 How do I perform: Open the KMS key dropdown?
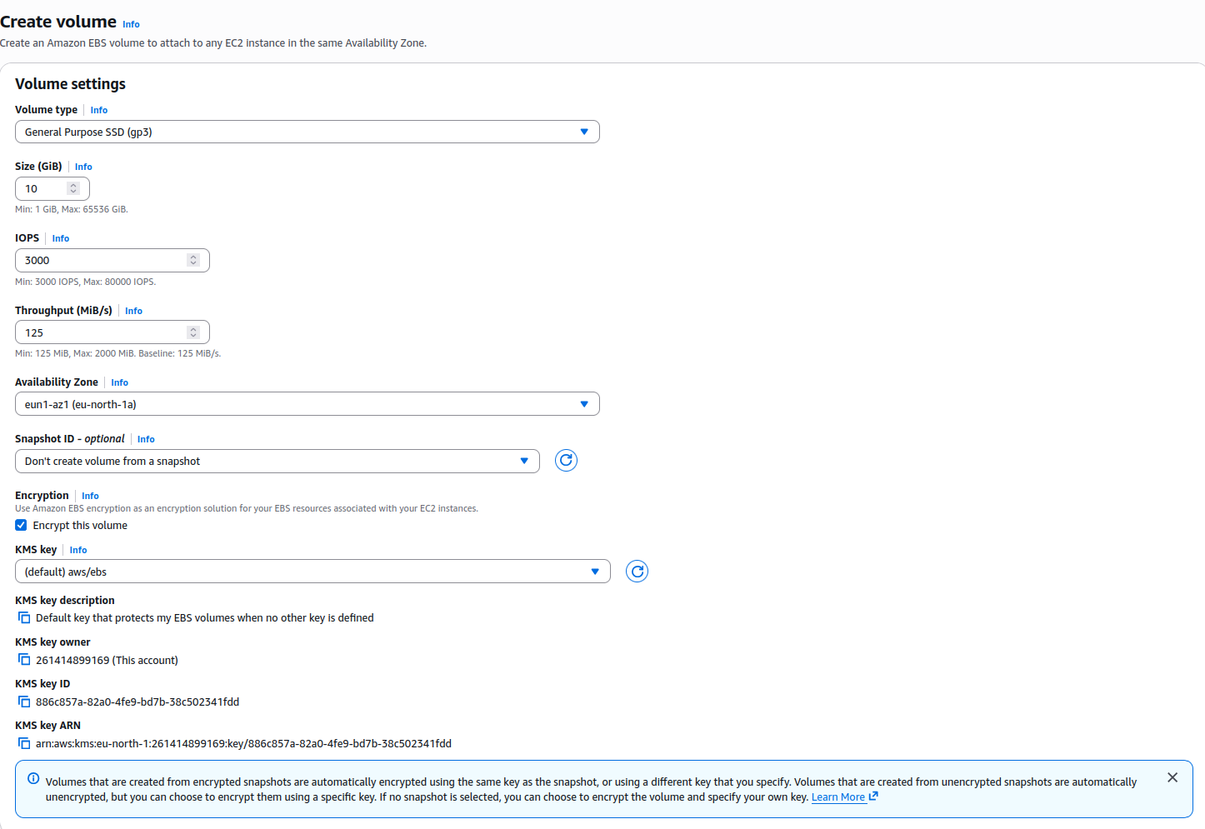click(x=312, y=572)
